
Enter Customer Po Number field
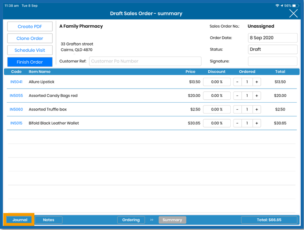145,61
